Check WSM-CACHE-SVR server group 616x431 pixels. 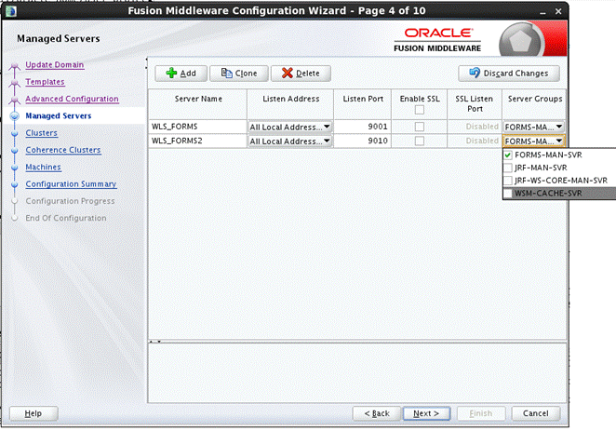[508, 194]
